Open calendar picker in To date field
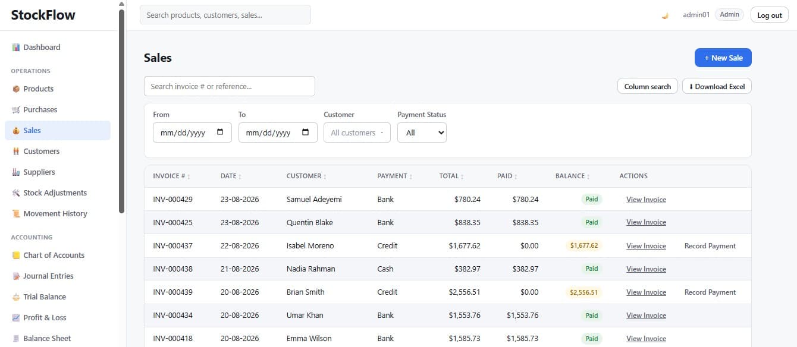The height and width of the screenshot is (347, 797). 306,133
